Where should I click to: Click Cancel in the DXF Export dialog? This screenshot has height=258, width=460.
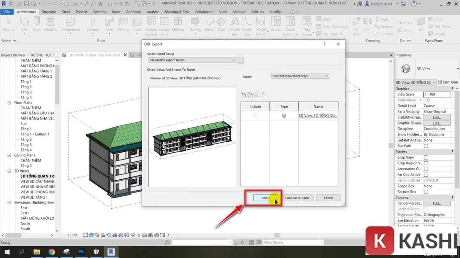tap(328, 198)
